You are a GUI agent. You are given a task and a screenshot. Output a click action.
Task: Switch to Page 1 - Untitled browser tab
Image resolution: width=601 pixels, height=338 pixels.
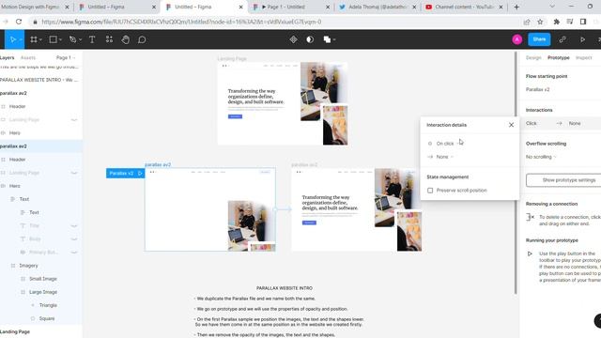click(290, 7)
